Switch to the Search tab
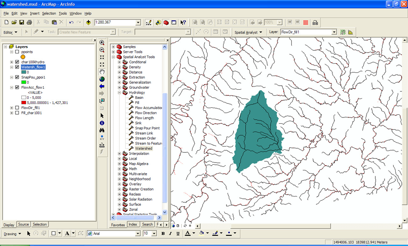Image resolution: width=408 pixels, height=246 pixels. (x=147, y=224)
